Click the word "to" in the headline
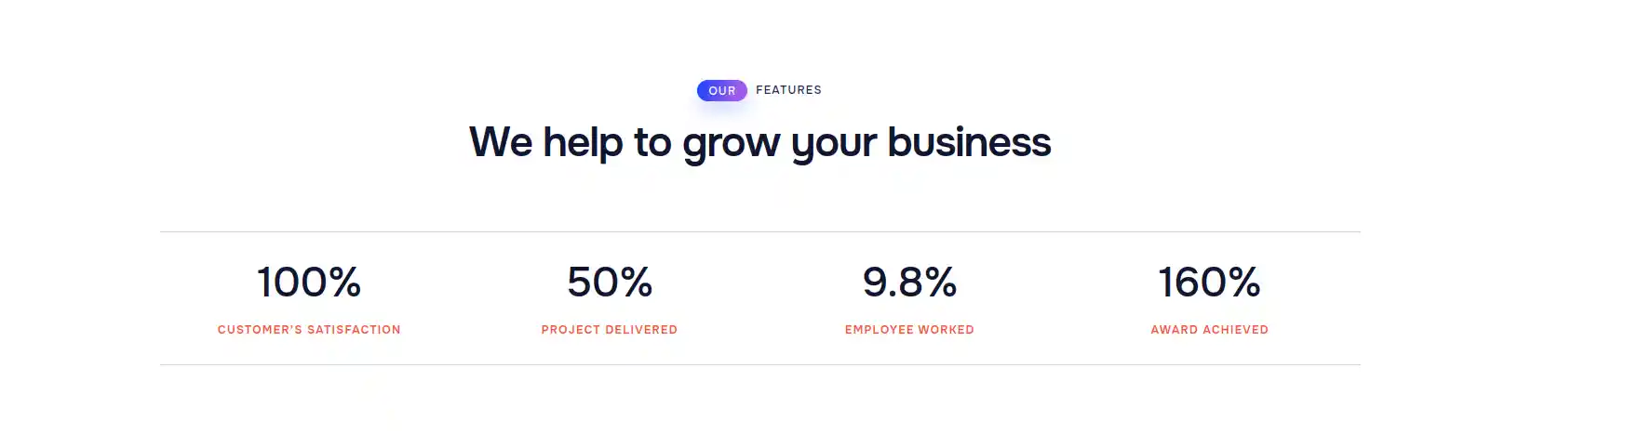Image resolution: width=1639 pixels, height=434 pixels. tap(652, 143)
